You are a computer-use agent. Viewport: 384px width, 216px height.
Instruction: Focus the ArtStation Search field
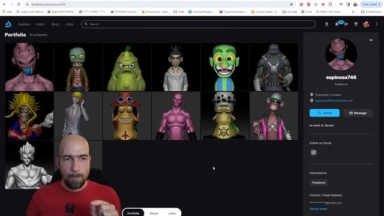click(199, 24)
